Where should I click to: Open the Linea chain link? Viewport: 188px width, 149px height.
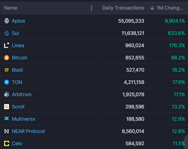pyautogui.click(x=18, y=45)
